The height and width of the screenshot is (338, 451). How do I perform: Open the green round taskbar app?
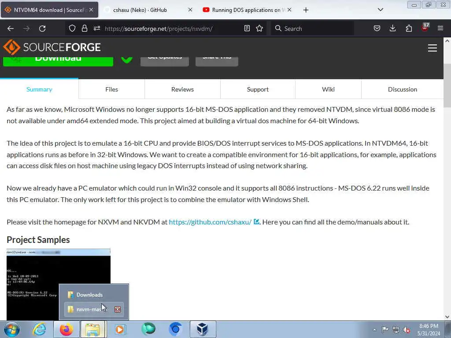coord(148,329)
